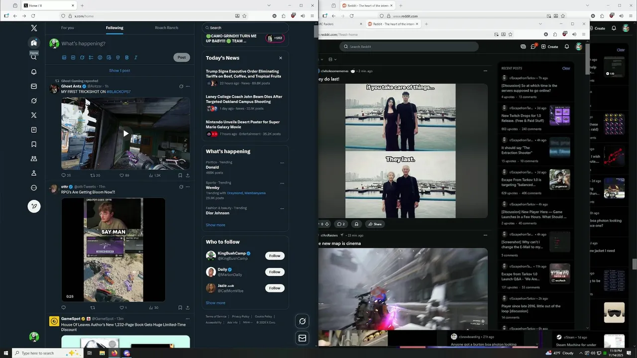Add a poll to the new post
637x358 pixels.
click(x=91, y=58)
